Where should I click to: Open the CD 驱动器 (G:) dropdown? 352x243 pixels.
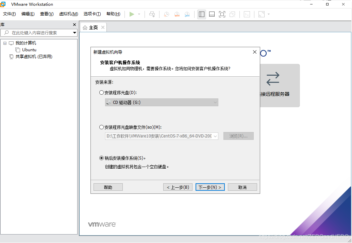[x=162, y=102]
